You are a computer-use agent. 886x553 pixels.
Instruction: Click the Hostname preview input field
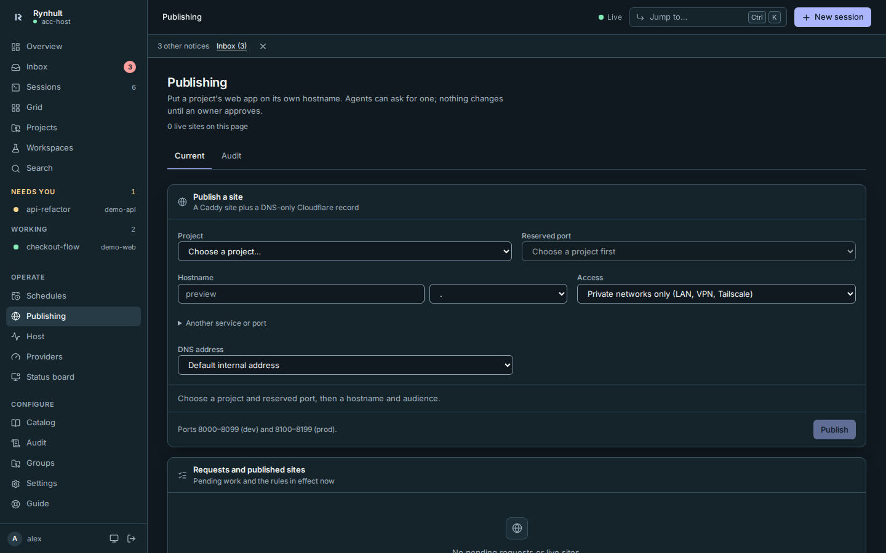coord(301,294)
